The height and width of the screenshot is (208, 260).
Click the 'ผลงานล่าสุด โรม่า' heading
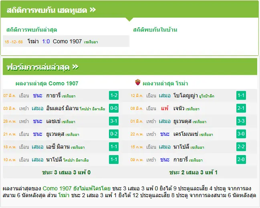[165, 83]
